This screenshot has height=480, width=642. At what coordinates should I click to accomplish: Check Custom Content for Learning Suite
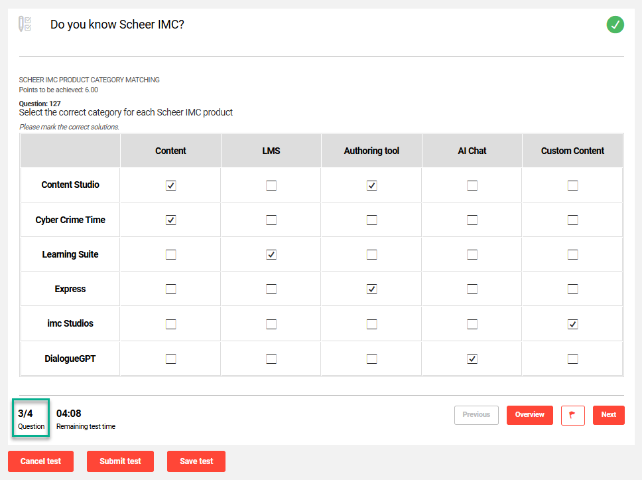point(573,254)
